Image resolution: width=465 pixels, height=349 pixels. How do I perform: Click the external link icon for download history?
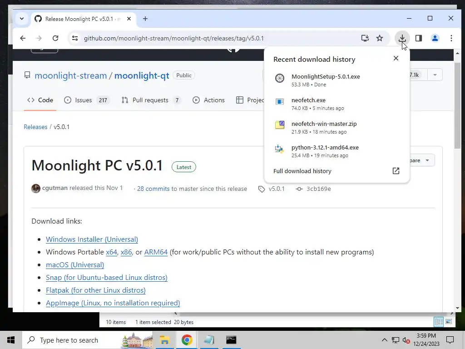click(396, 171)
